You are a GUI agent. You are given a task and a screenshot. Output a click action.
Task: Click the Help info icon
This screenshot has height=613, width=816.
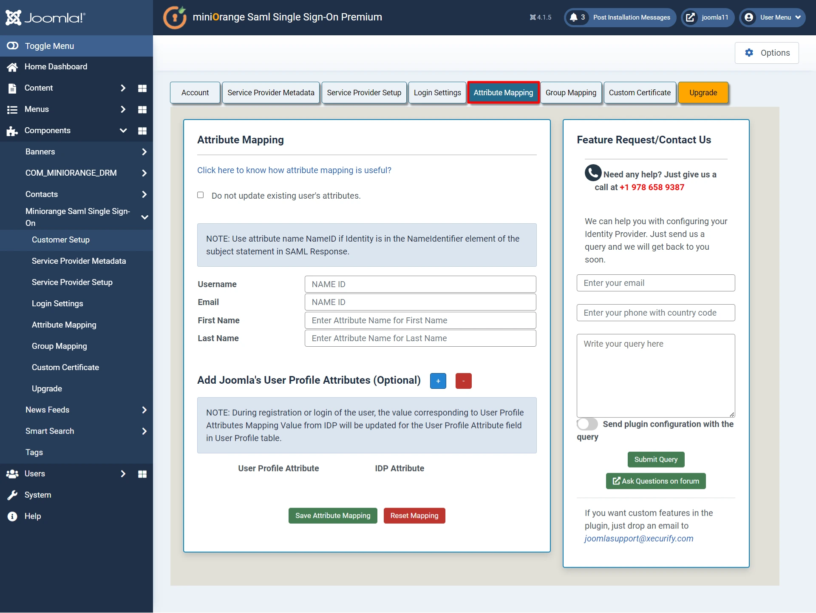12,516
